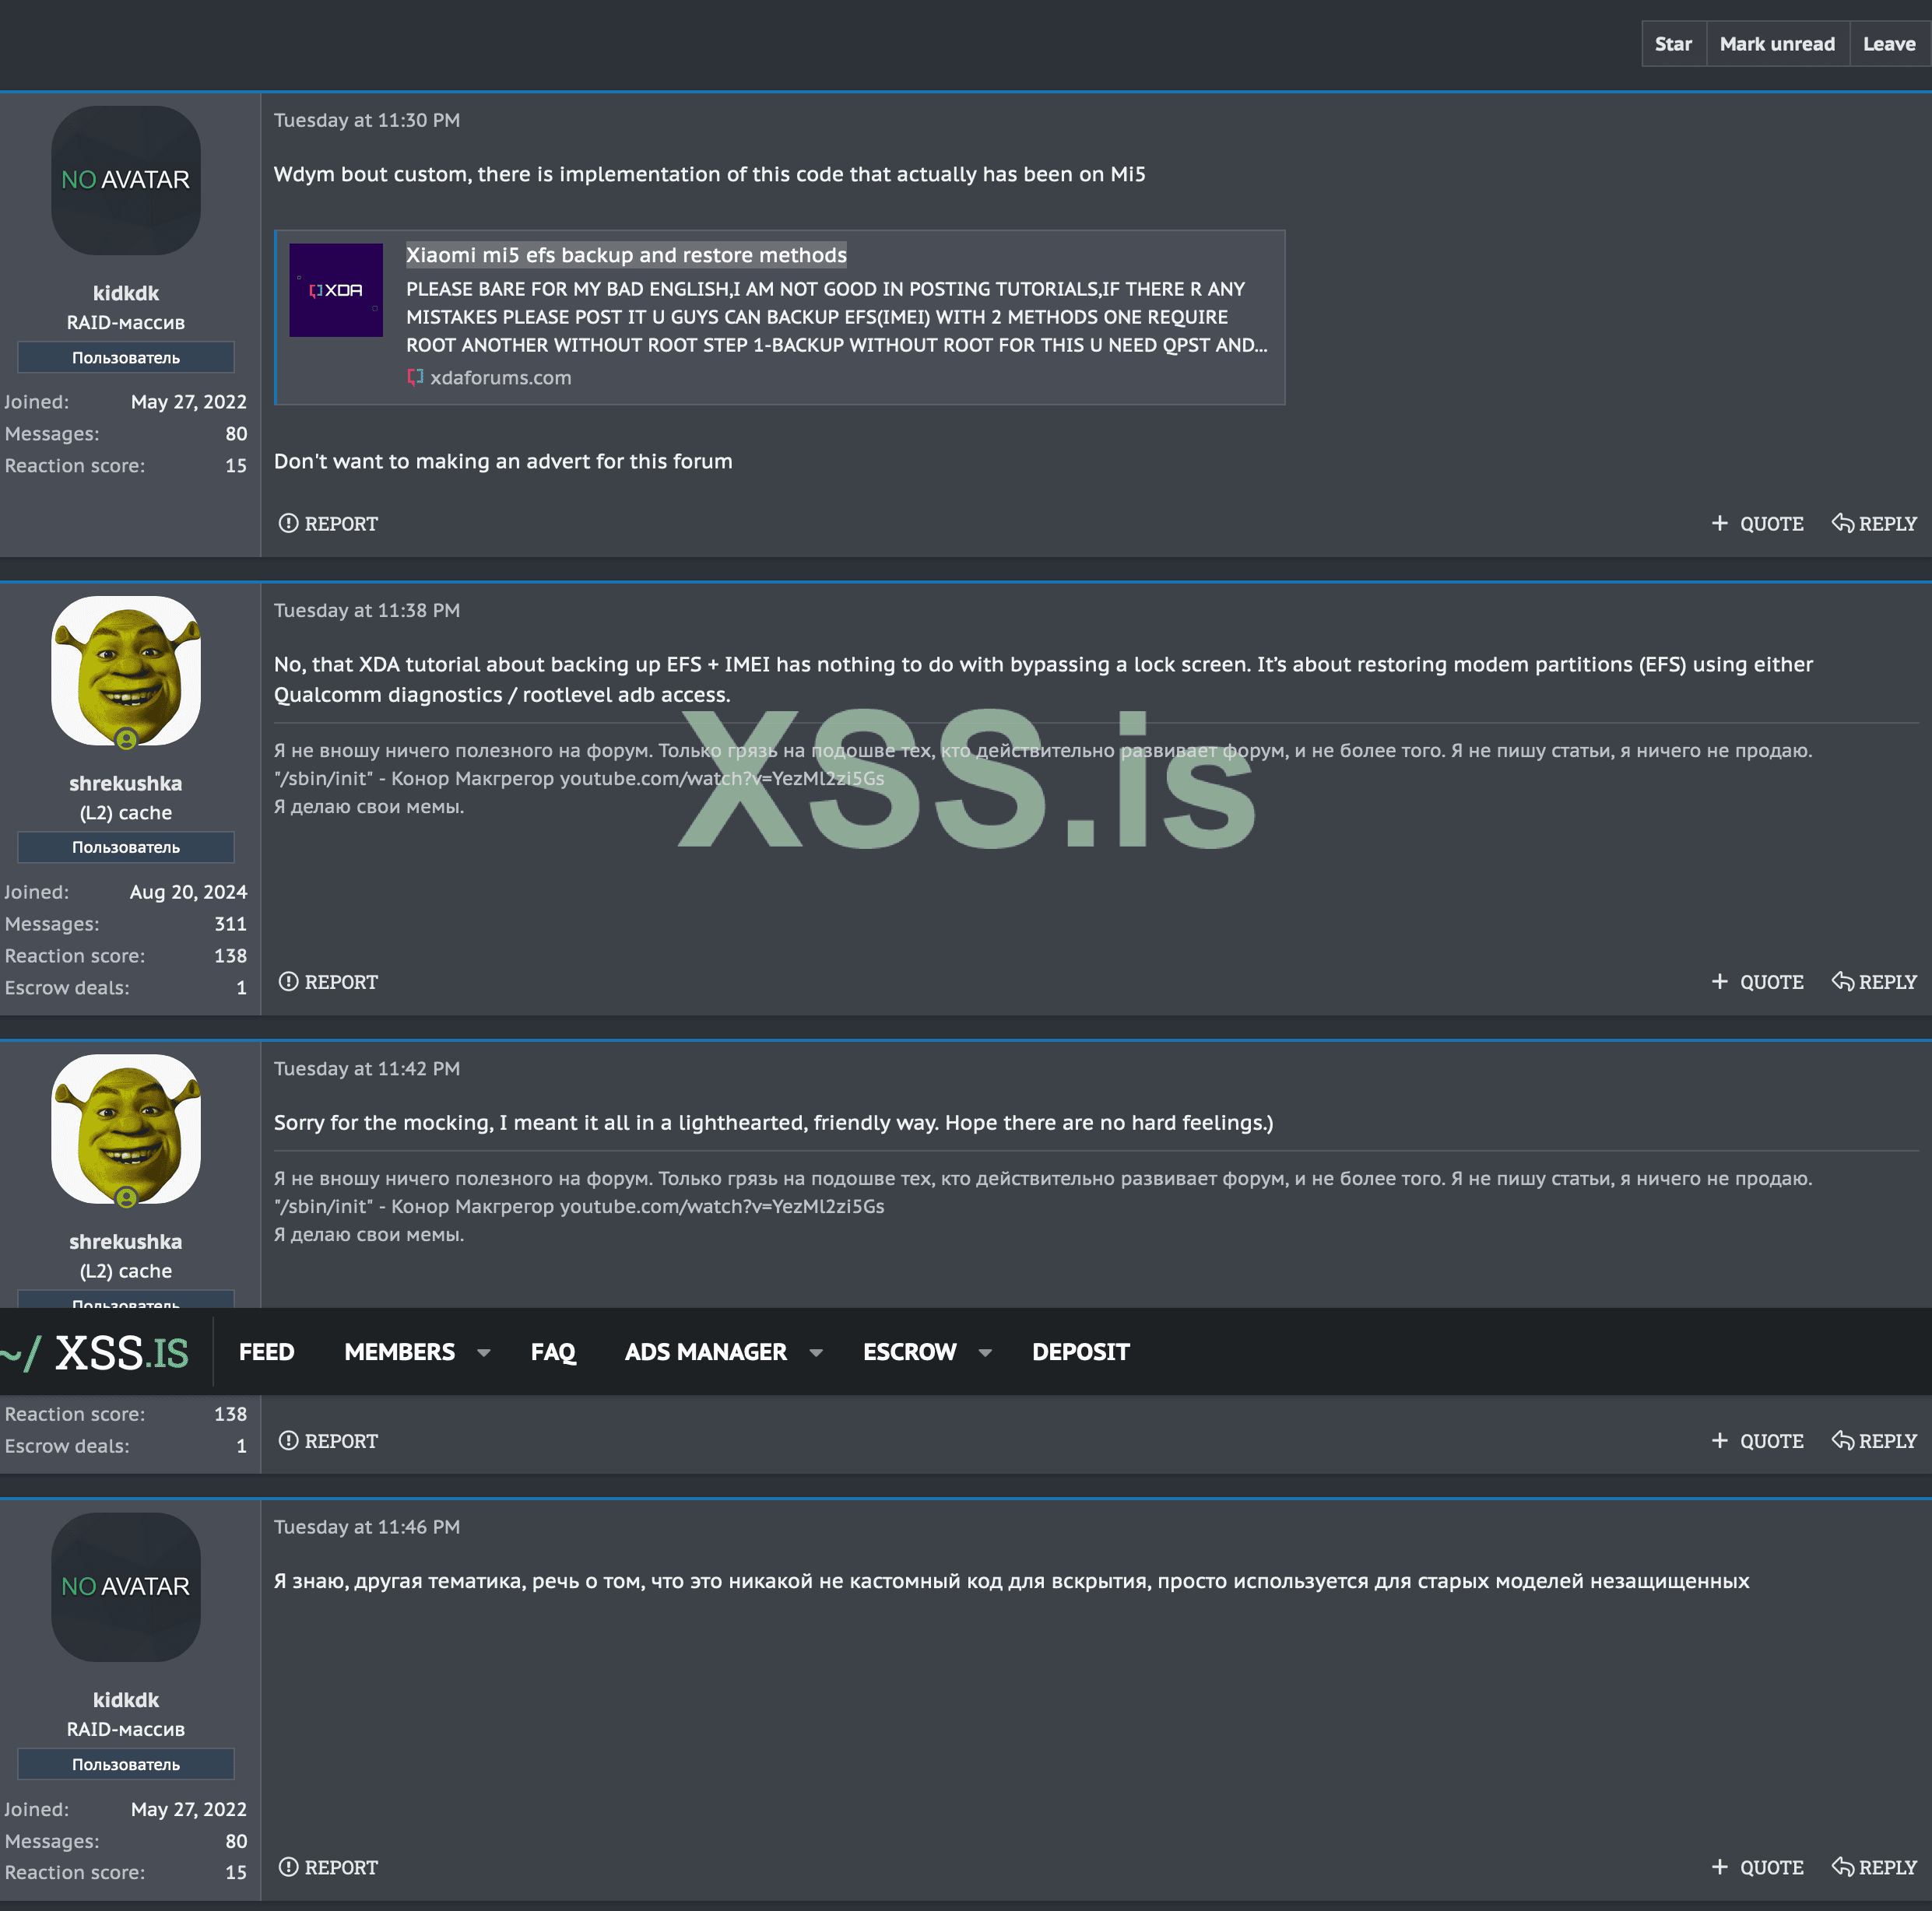
Task: Open the FAQ menu item
Action: click(x=553, y=1352)
